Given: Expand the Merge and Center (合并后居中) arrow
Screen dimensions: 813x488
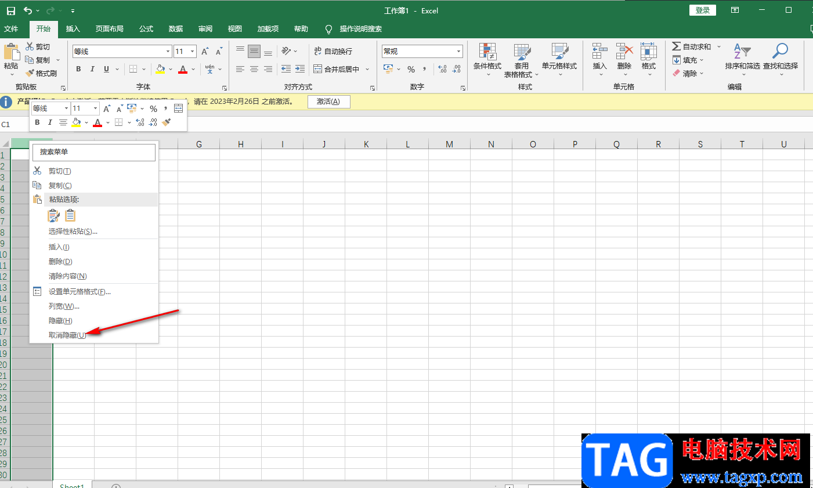Looking at the screenshot, I should 367,69.
